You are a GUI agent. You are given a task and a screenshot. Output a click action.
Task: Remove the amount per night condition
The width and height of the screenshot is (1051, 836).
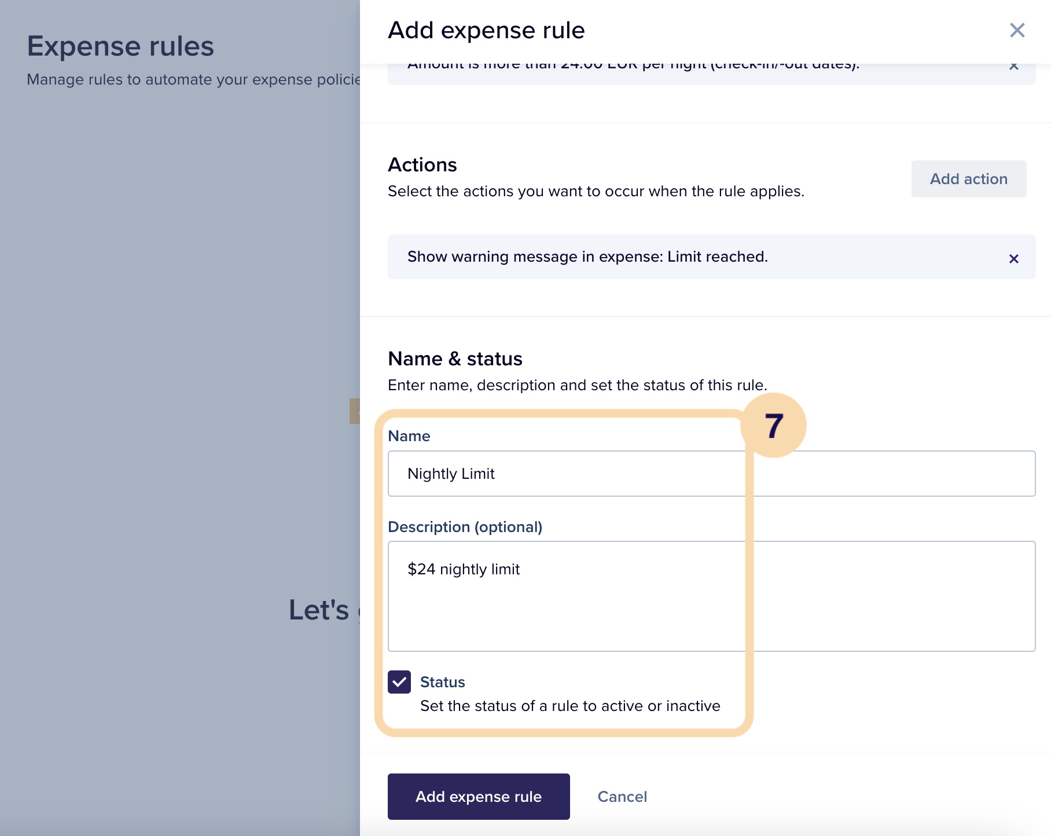(x=1013, y=67)
